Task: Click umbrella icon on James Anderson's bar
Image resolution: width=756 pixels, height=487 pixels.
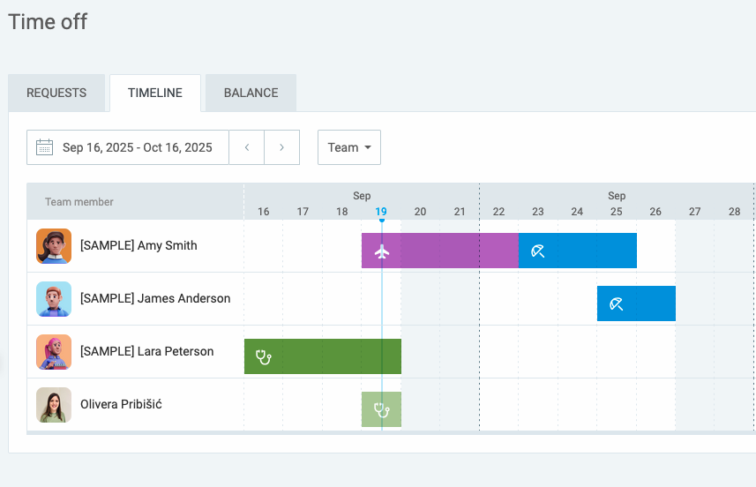Action: (617, 304)
